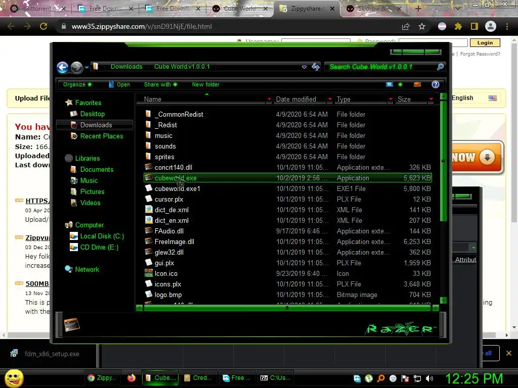Open the Chrome extensions puzzle icon
The height and width of the screenshot is (388, 518).
pos(458,26)
